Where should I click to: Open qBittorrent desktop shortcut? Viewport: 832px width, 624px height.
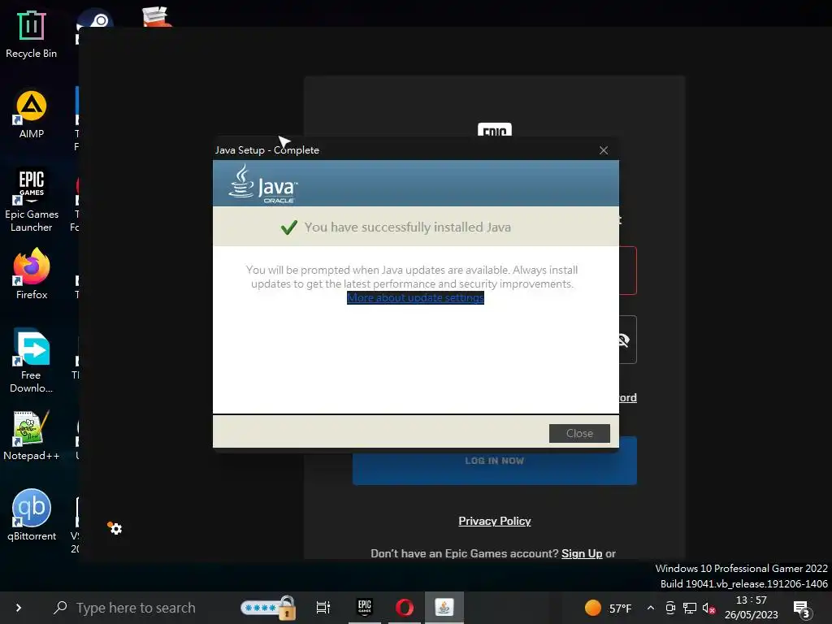[x=32, y=516]
